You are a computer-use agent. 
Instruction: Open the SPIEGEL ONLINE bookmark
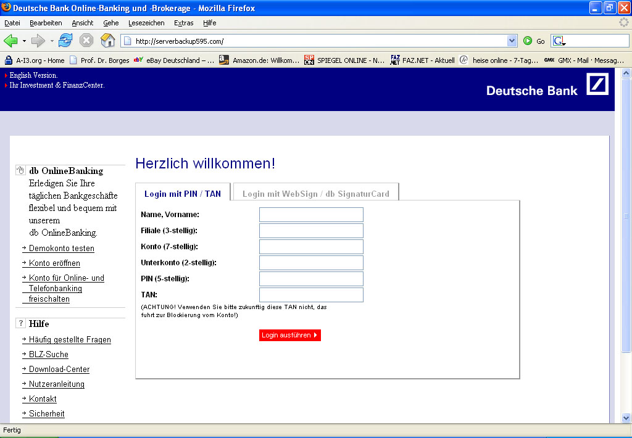coord(344,60)
